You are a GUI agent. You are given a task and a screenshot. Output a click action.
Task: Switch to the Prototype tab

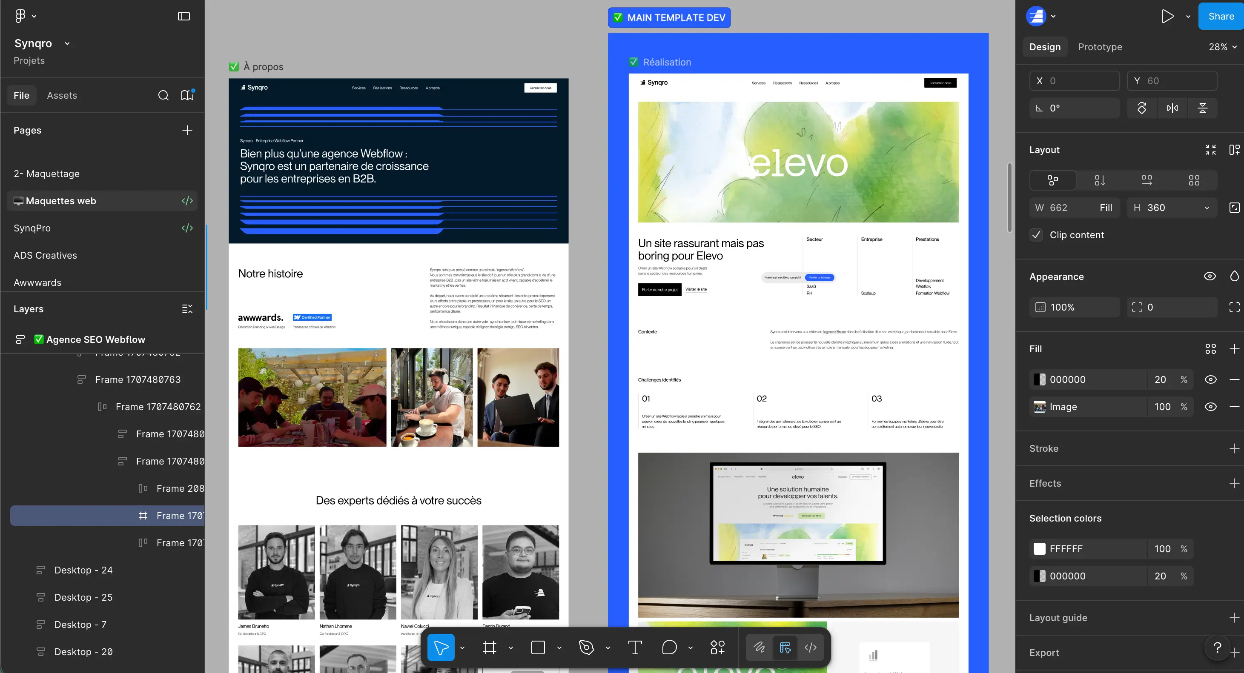[1101, 47]
